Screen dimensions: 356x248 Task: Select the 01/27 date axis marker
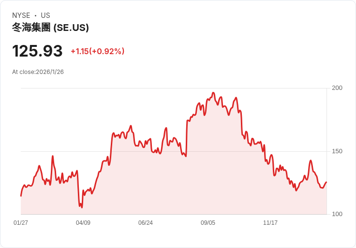[x=21, y=223]
